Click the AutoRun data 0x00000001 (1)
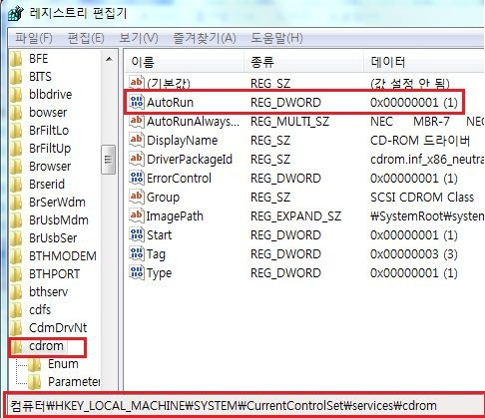The image size is (485, 418). tap(414, 103)
